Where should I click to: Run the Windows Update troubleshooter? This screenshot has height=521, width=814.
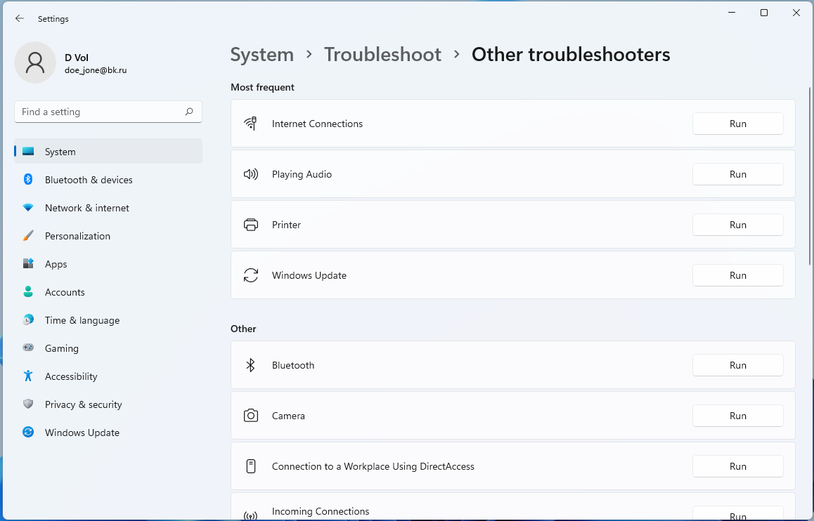[x=737, y=275]
